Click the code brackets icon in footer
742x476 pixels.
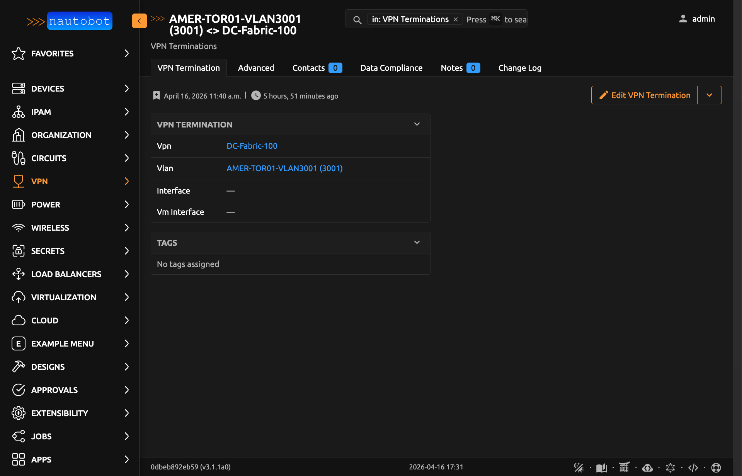point(693,467)
